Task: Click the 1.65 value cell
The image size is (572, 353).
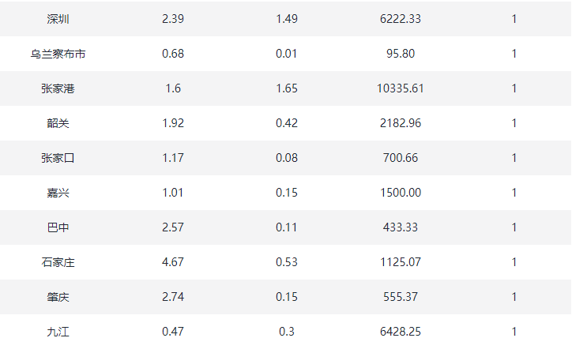Action: point(286,88)
